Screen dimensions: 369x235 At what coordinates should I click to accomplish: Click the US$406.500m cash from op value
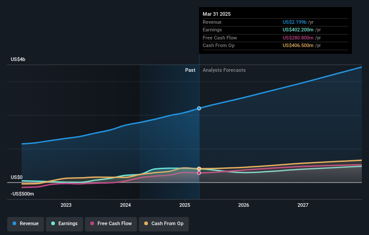298,46
